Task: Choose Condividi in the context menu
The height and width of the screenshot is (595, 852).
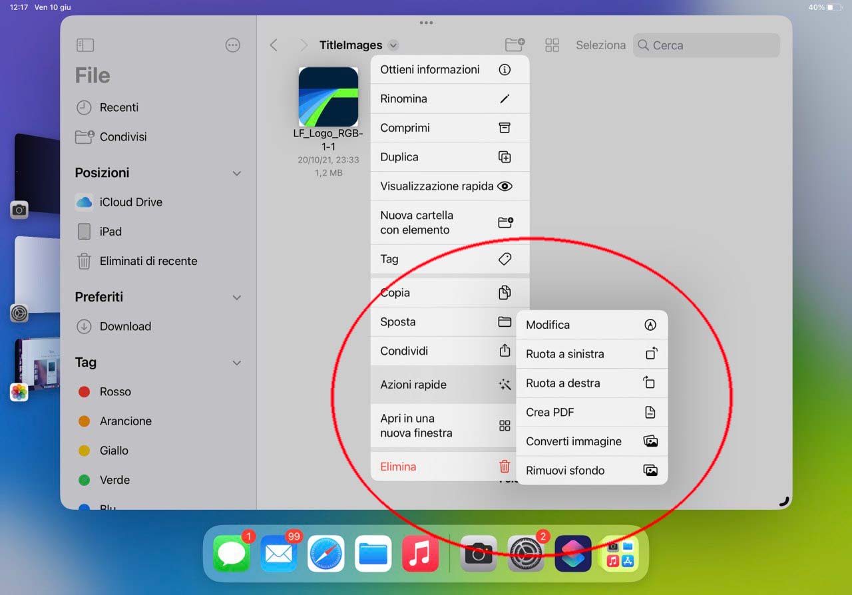Action: coord(444,351)
